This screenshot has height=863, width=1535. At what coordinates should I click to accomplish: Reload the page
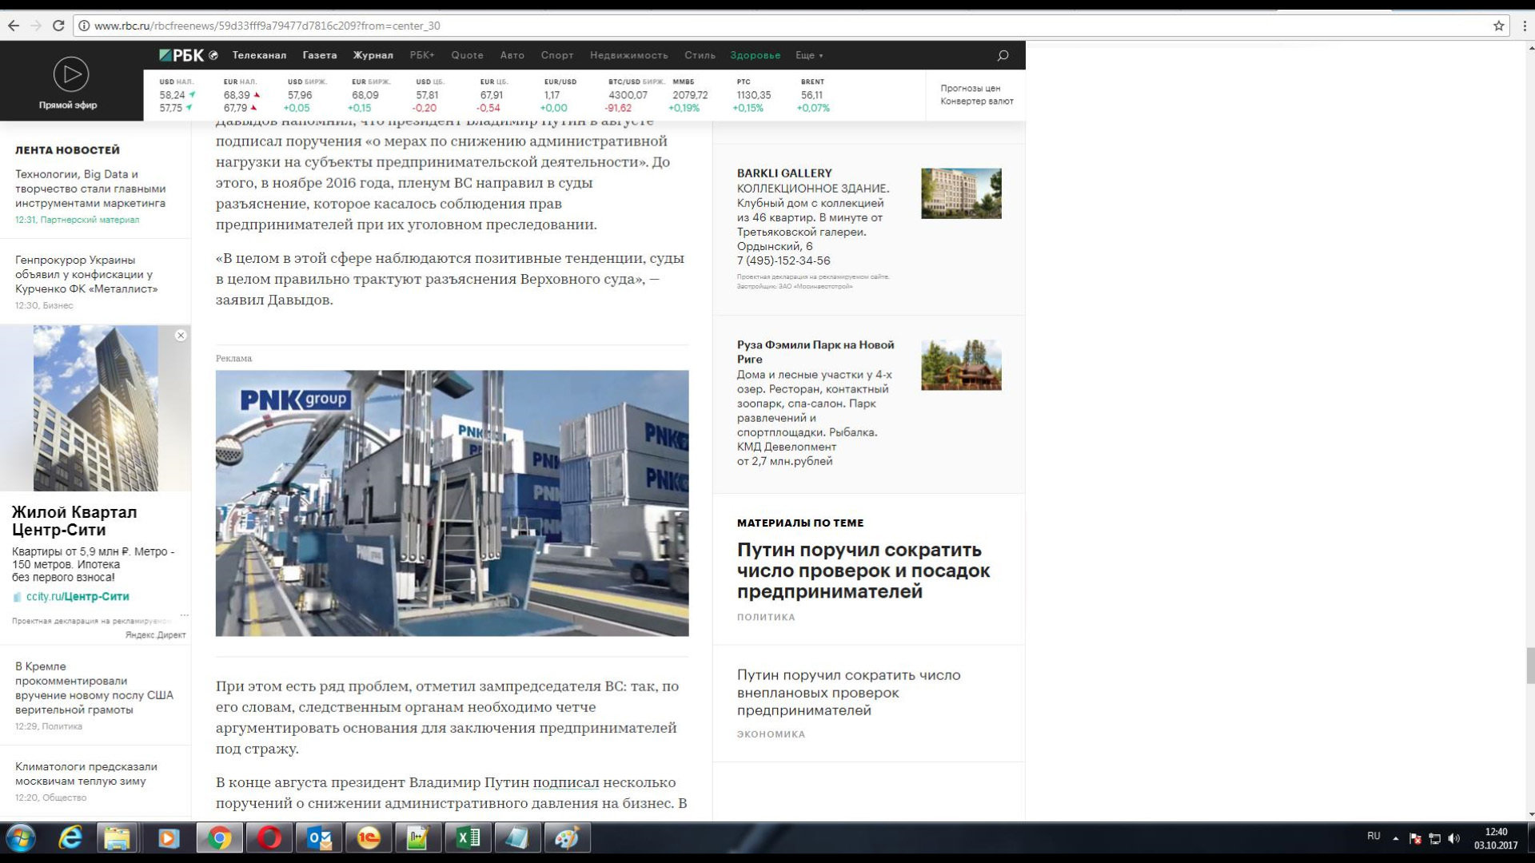(x=58, y=26)
